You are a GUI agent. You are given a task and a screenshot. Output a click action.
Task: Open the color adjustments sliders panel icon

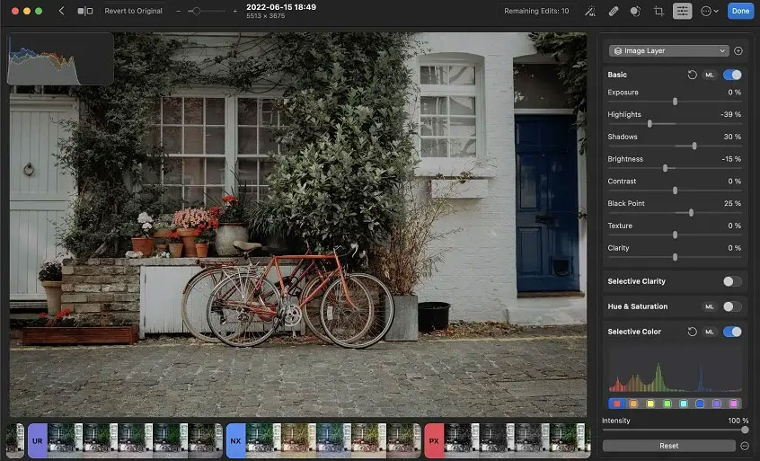pyautogui.click(x=683, y=11)
